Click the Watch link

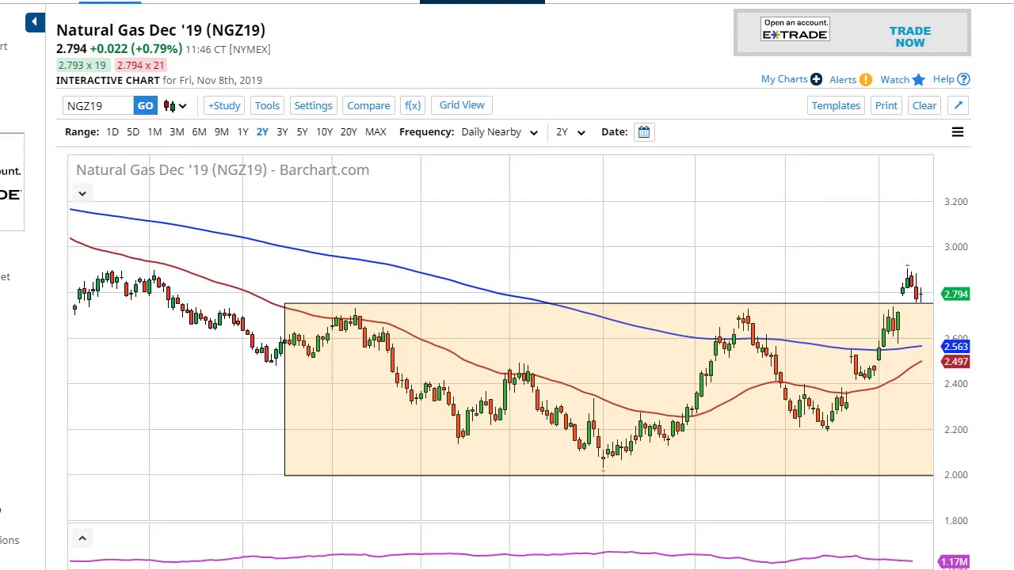[894, 80]
